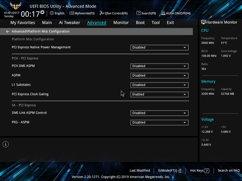
Task: Open the Hot Keys question mark icon
Action: coord(207,171)
